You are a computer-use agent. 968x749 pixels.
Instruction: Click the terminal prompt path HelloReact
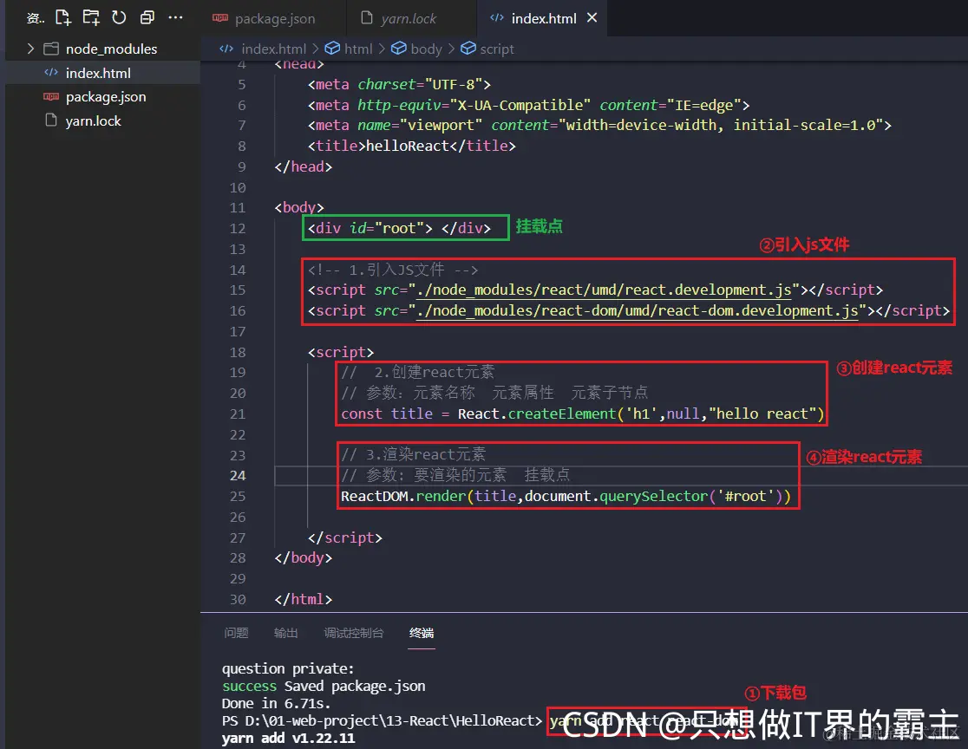coord(382,720)
